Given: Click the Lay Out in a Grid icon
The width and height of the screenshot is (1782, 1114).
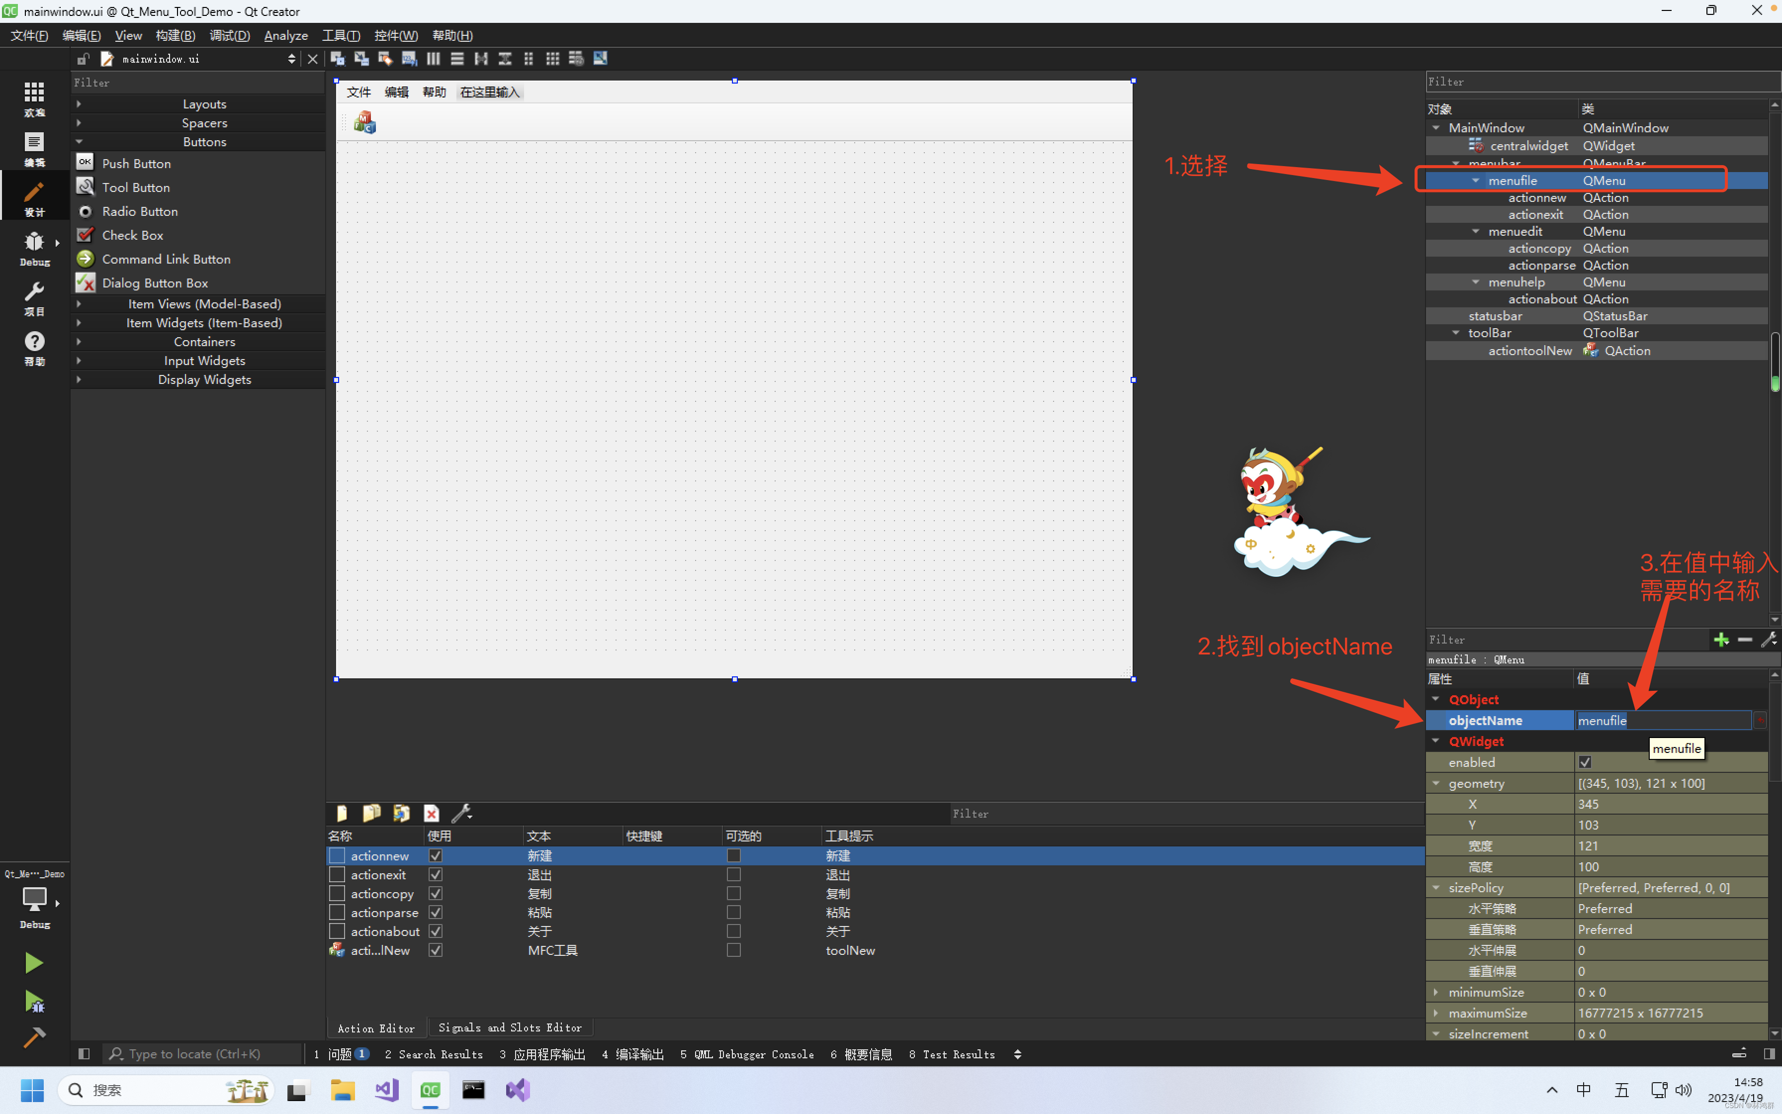Looking at the screenshot, I should (552, 58).
